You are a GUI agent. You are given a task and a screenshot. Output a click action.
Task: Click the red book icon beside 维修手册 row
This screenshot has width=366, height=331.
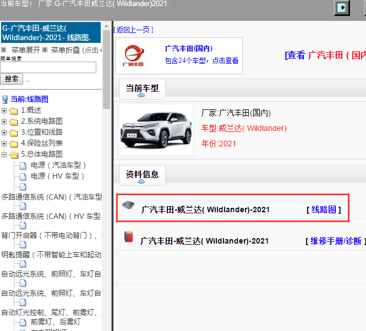[129, 236]
